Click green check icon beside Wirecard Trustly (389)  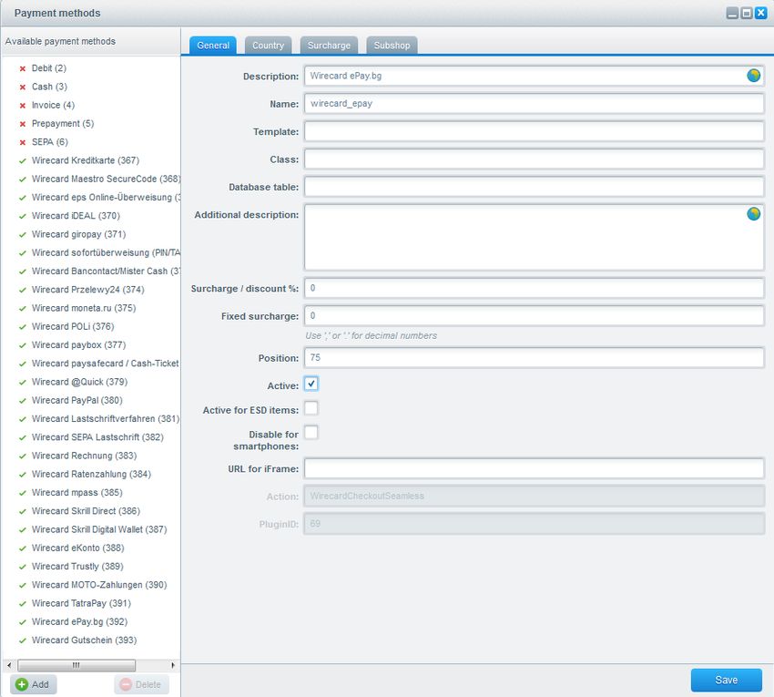click(22, 567)
